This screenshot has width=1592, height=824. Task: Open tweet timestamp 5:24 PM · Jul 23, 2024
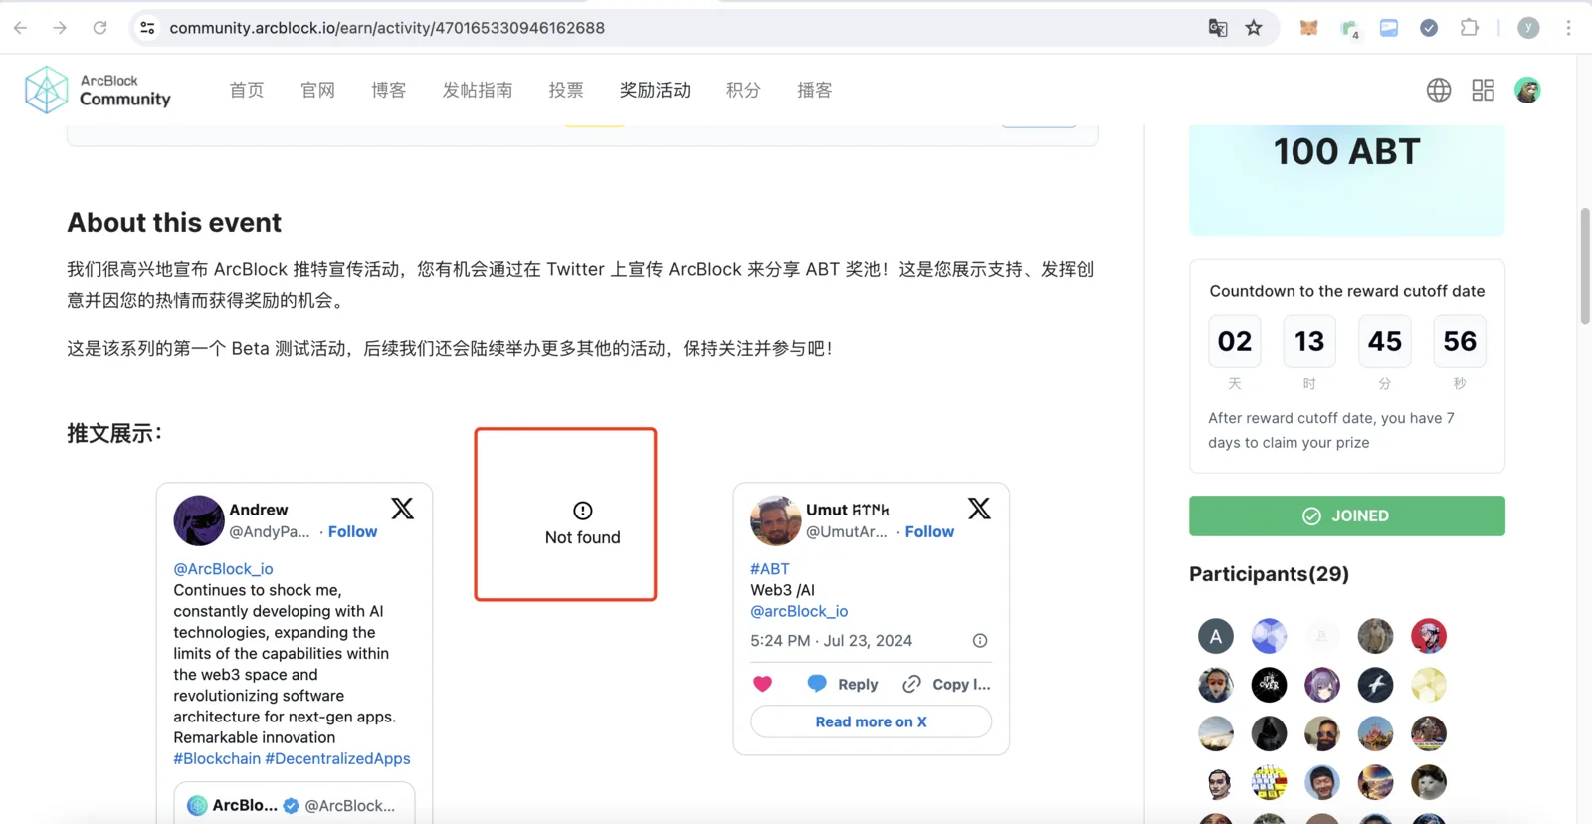pyautogui.click(x=831, y=641)
